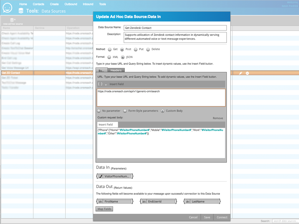Switch to the Headers tab
The width and height of the screenshot is (299, 224).
click(116, 70)
